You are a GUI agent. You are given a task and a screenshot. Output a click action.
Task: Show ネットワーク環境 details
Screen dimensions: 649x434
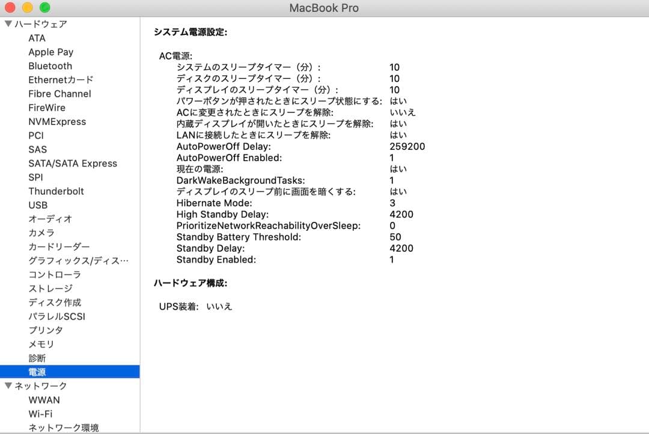point(63,427)
